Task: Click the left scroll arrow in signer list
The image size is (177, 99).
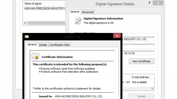Action: click(25, 23)
